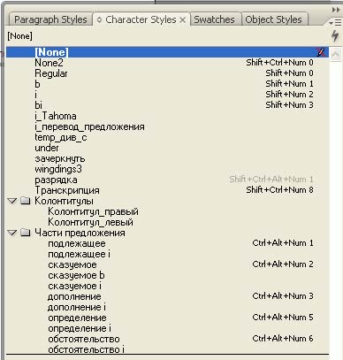Cycle panel size with Character Styles arrows
The height and width of the screenshot is (360, 343).
(x=99, y=20)
